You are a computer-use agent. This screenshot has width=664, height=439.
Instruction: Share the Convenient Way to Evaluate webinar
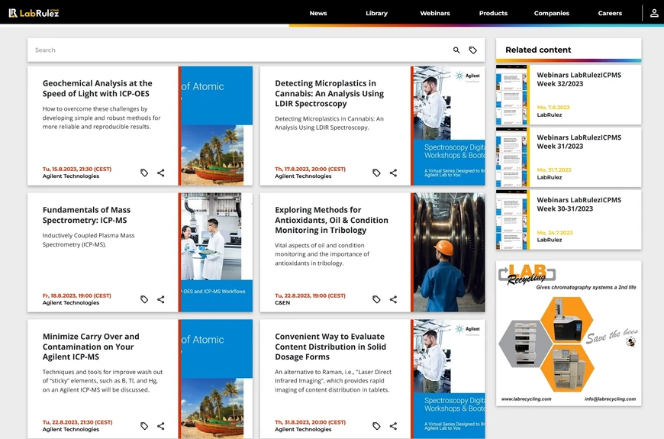coord(393,426)
